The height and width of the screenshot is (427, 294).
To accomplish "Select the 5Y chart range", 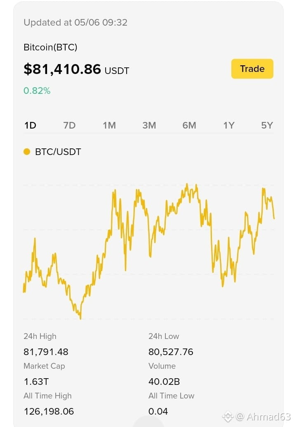I will [267, 125].
